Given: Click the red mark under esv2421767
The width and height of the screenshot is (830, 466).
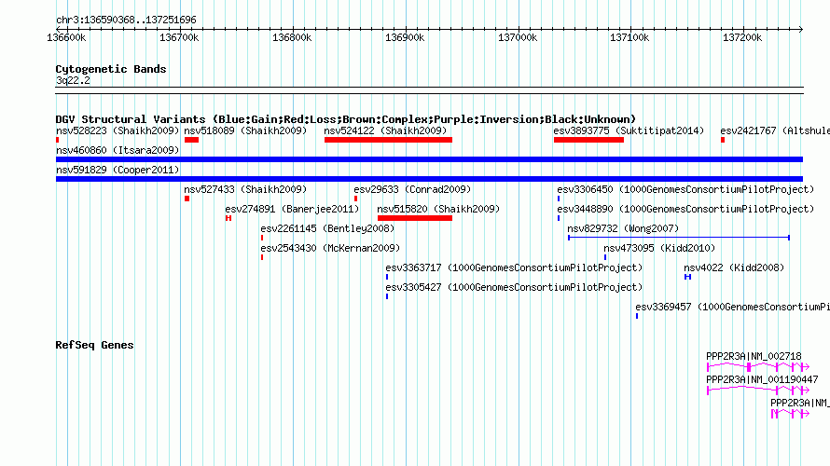Looking at the screenshot, I should pyautogui.click(x=723, y=140).
